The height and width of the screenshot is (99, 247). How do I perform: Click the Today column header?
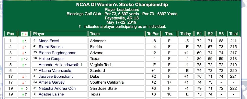(186, 34)
